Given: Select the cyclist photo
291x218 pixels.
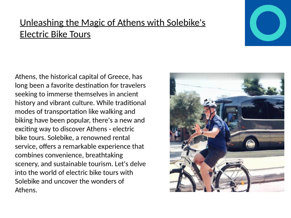Looking at the screenshot, I should click(x=227, y=132).
